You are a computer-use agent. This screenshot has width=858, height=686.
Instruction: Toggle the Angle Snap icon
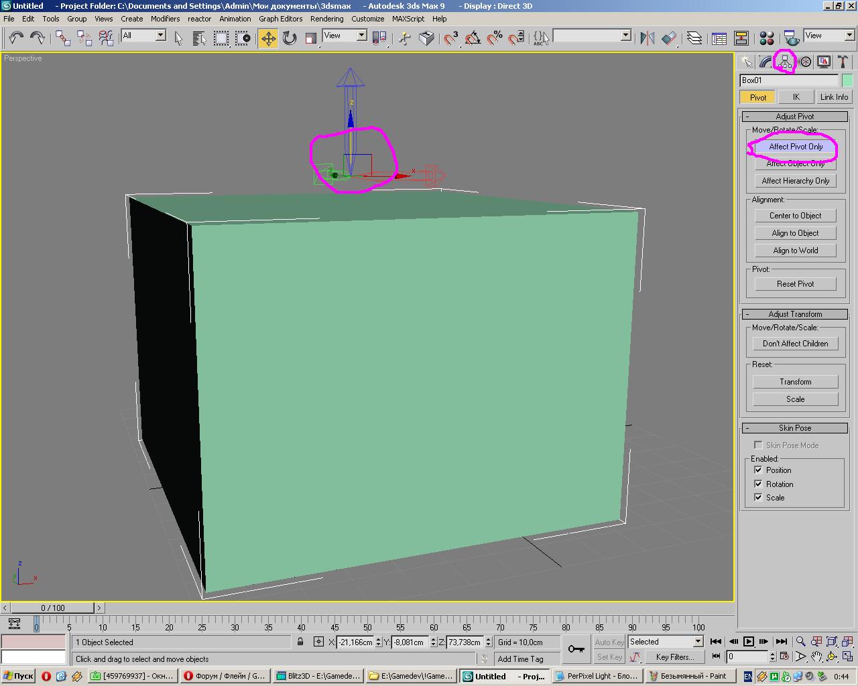[x=473, y=38]
